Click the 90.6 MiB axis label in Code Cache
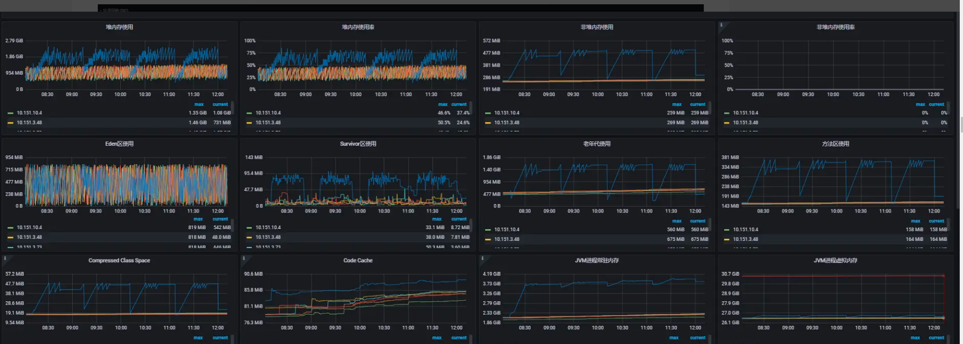963x344 pixels. coord(253,274)
